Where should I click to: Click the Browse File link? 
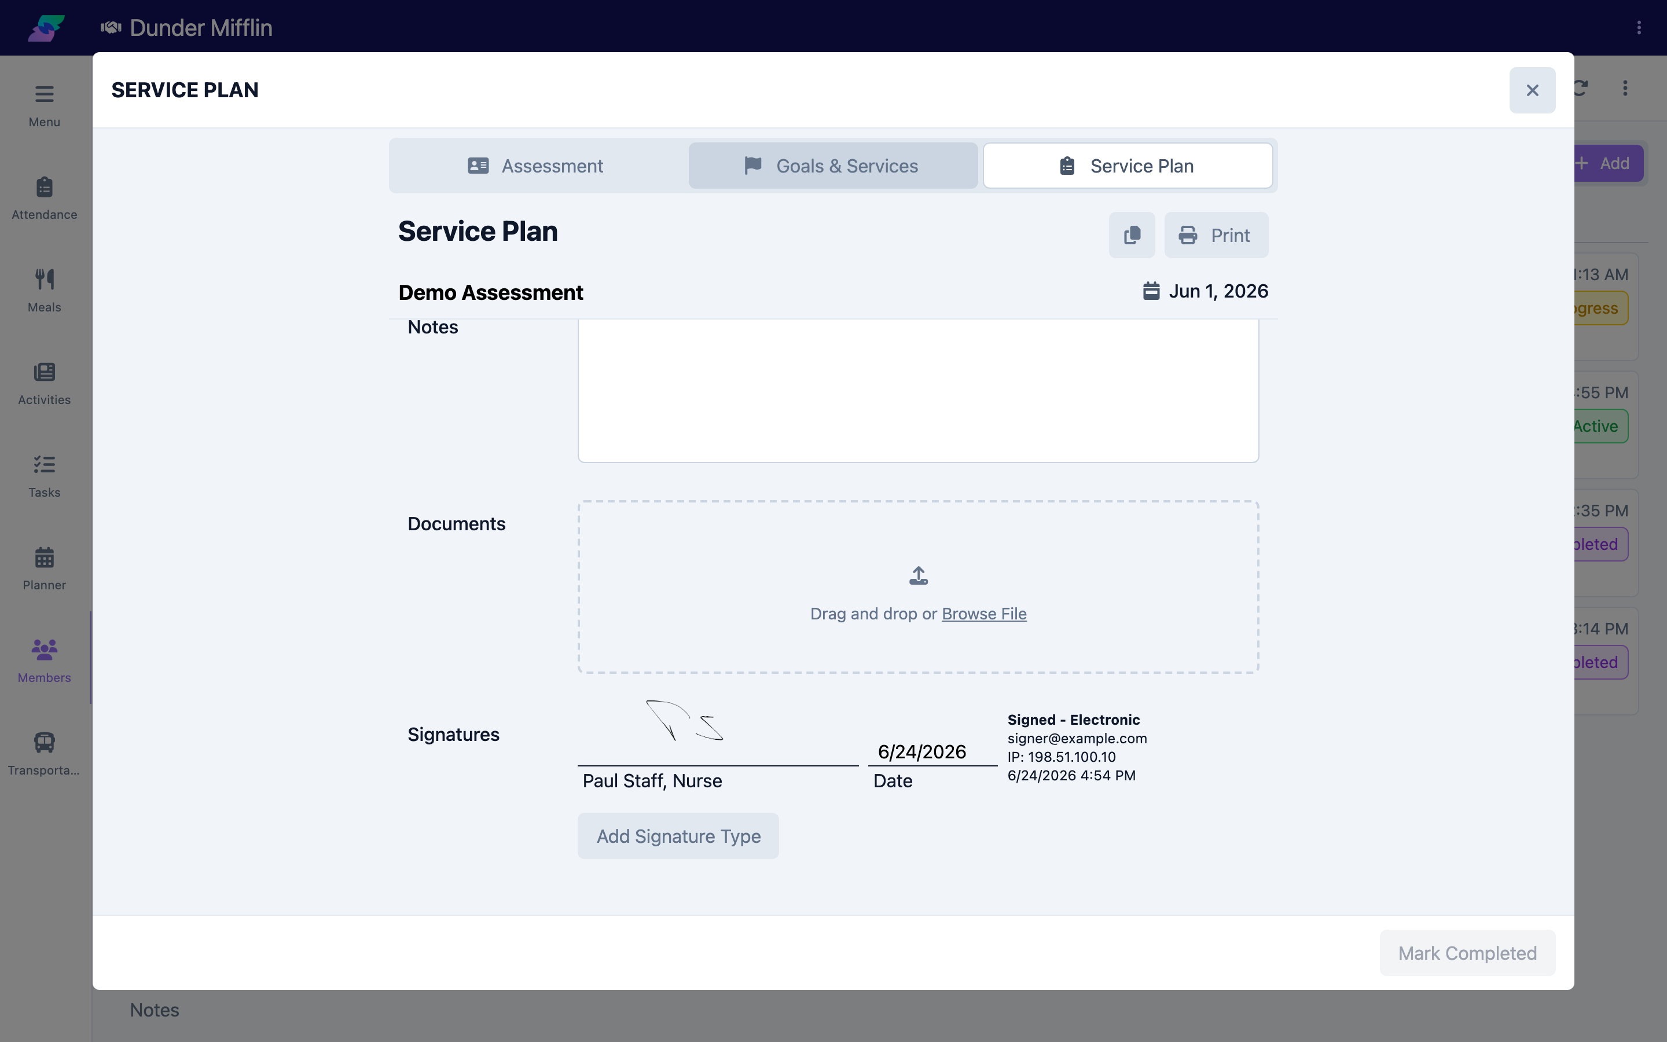click(x=983, y=614)
